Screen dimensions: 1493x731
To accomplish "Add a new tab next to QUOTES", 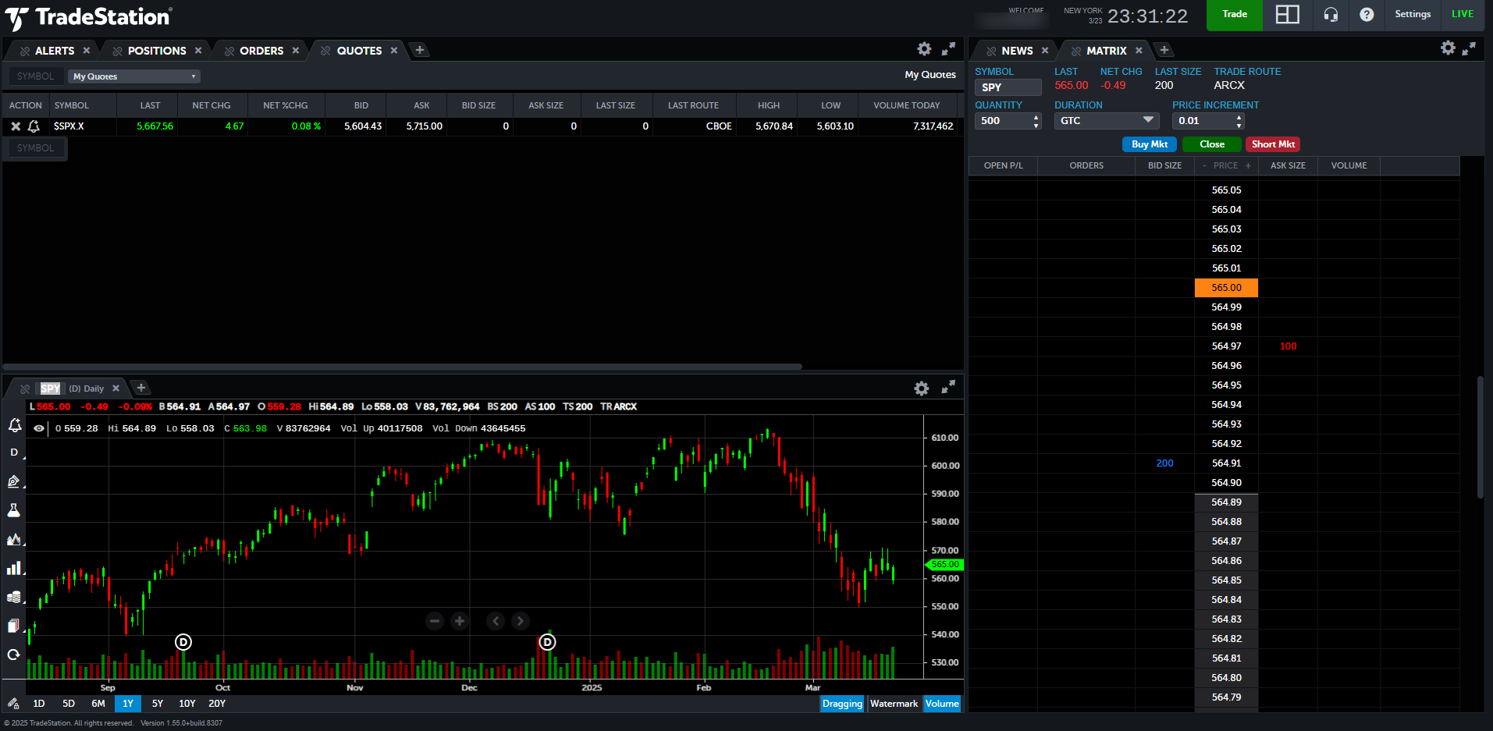I will pos(420,50).
